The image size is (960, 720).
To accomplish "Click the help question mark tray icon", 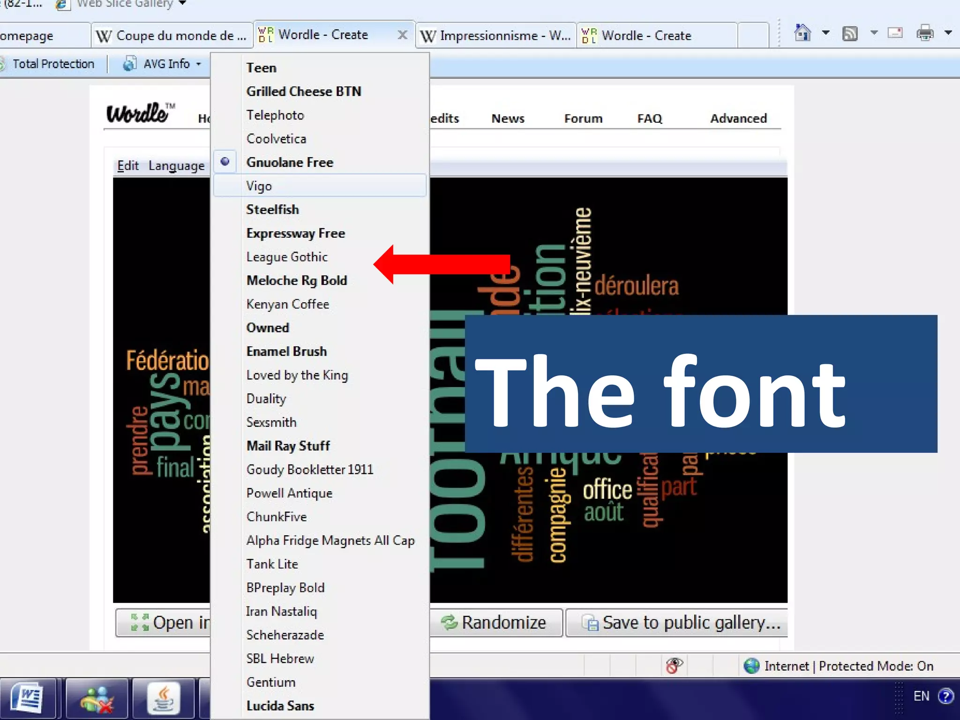I will pos(946,696).
